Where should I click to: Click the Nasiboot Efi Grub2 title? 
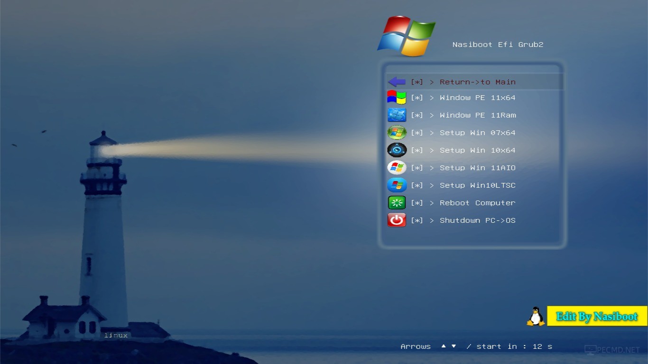[498, 45]
